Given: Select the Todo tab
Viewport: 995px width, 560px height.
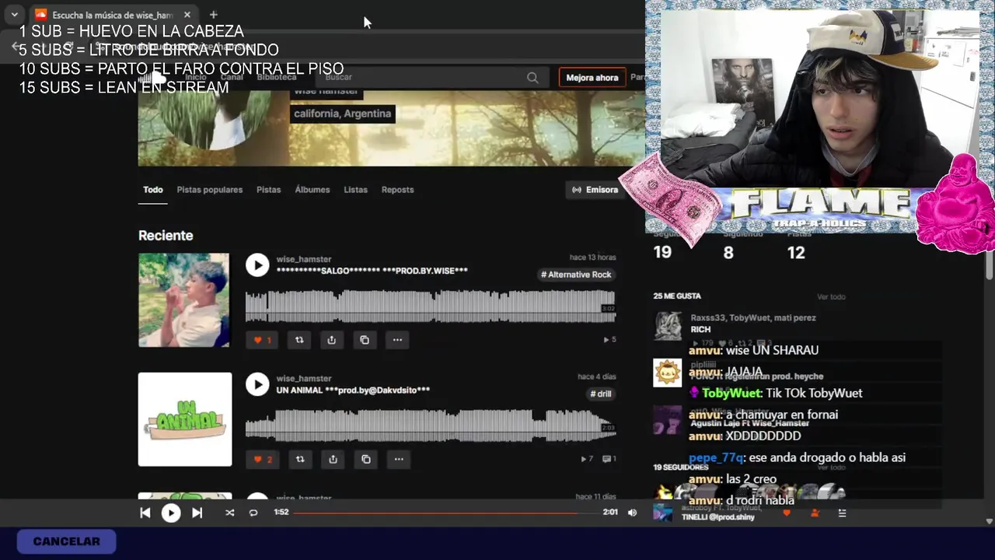Looking at the screenshot, I should pyautogui.click(x=153, y=190).
